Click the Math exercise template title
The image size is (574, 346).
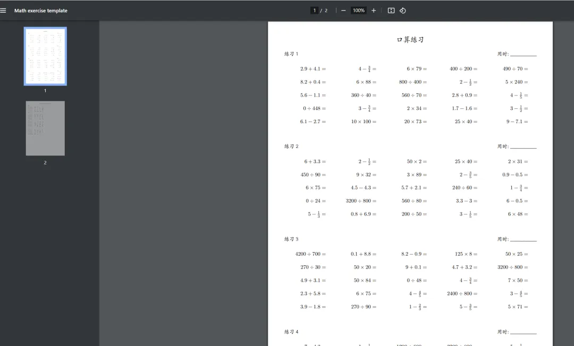point(40,11)
